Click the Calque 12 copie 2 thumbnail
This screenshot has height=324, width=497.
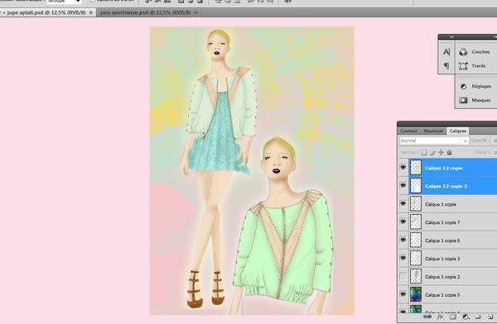[416, 185]
